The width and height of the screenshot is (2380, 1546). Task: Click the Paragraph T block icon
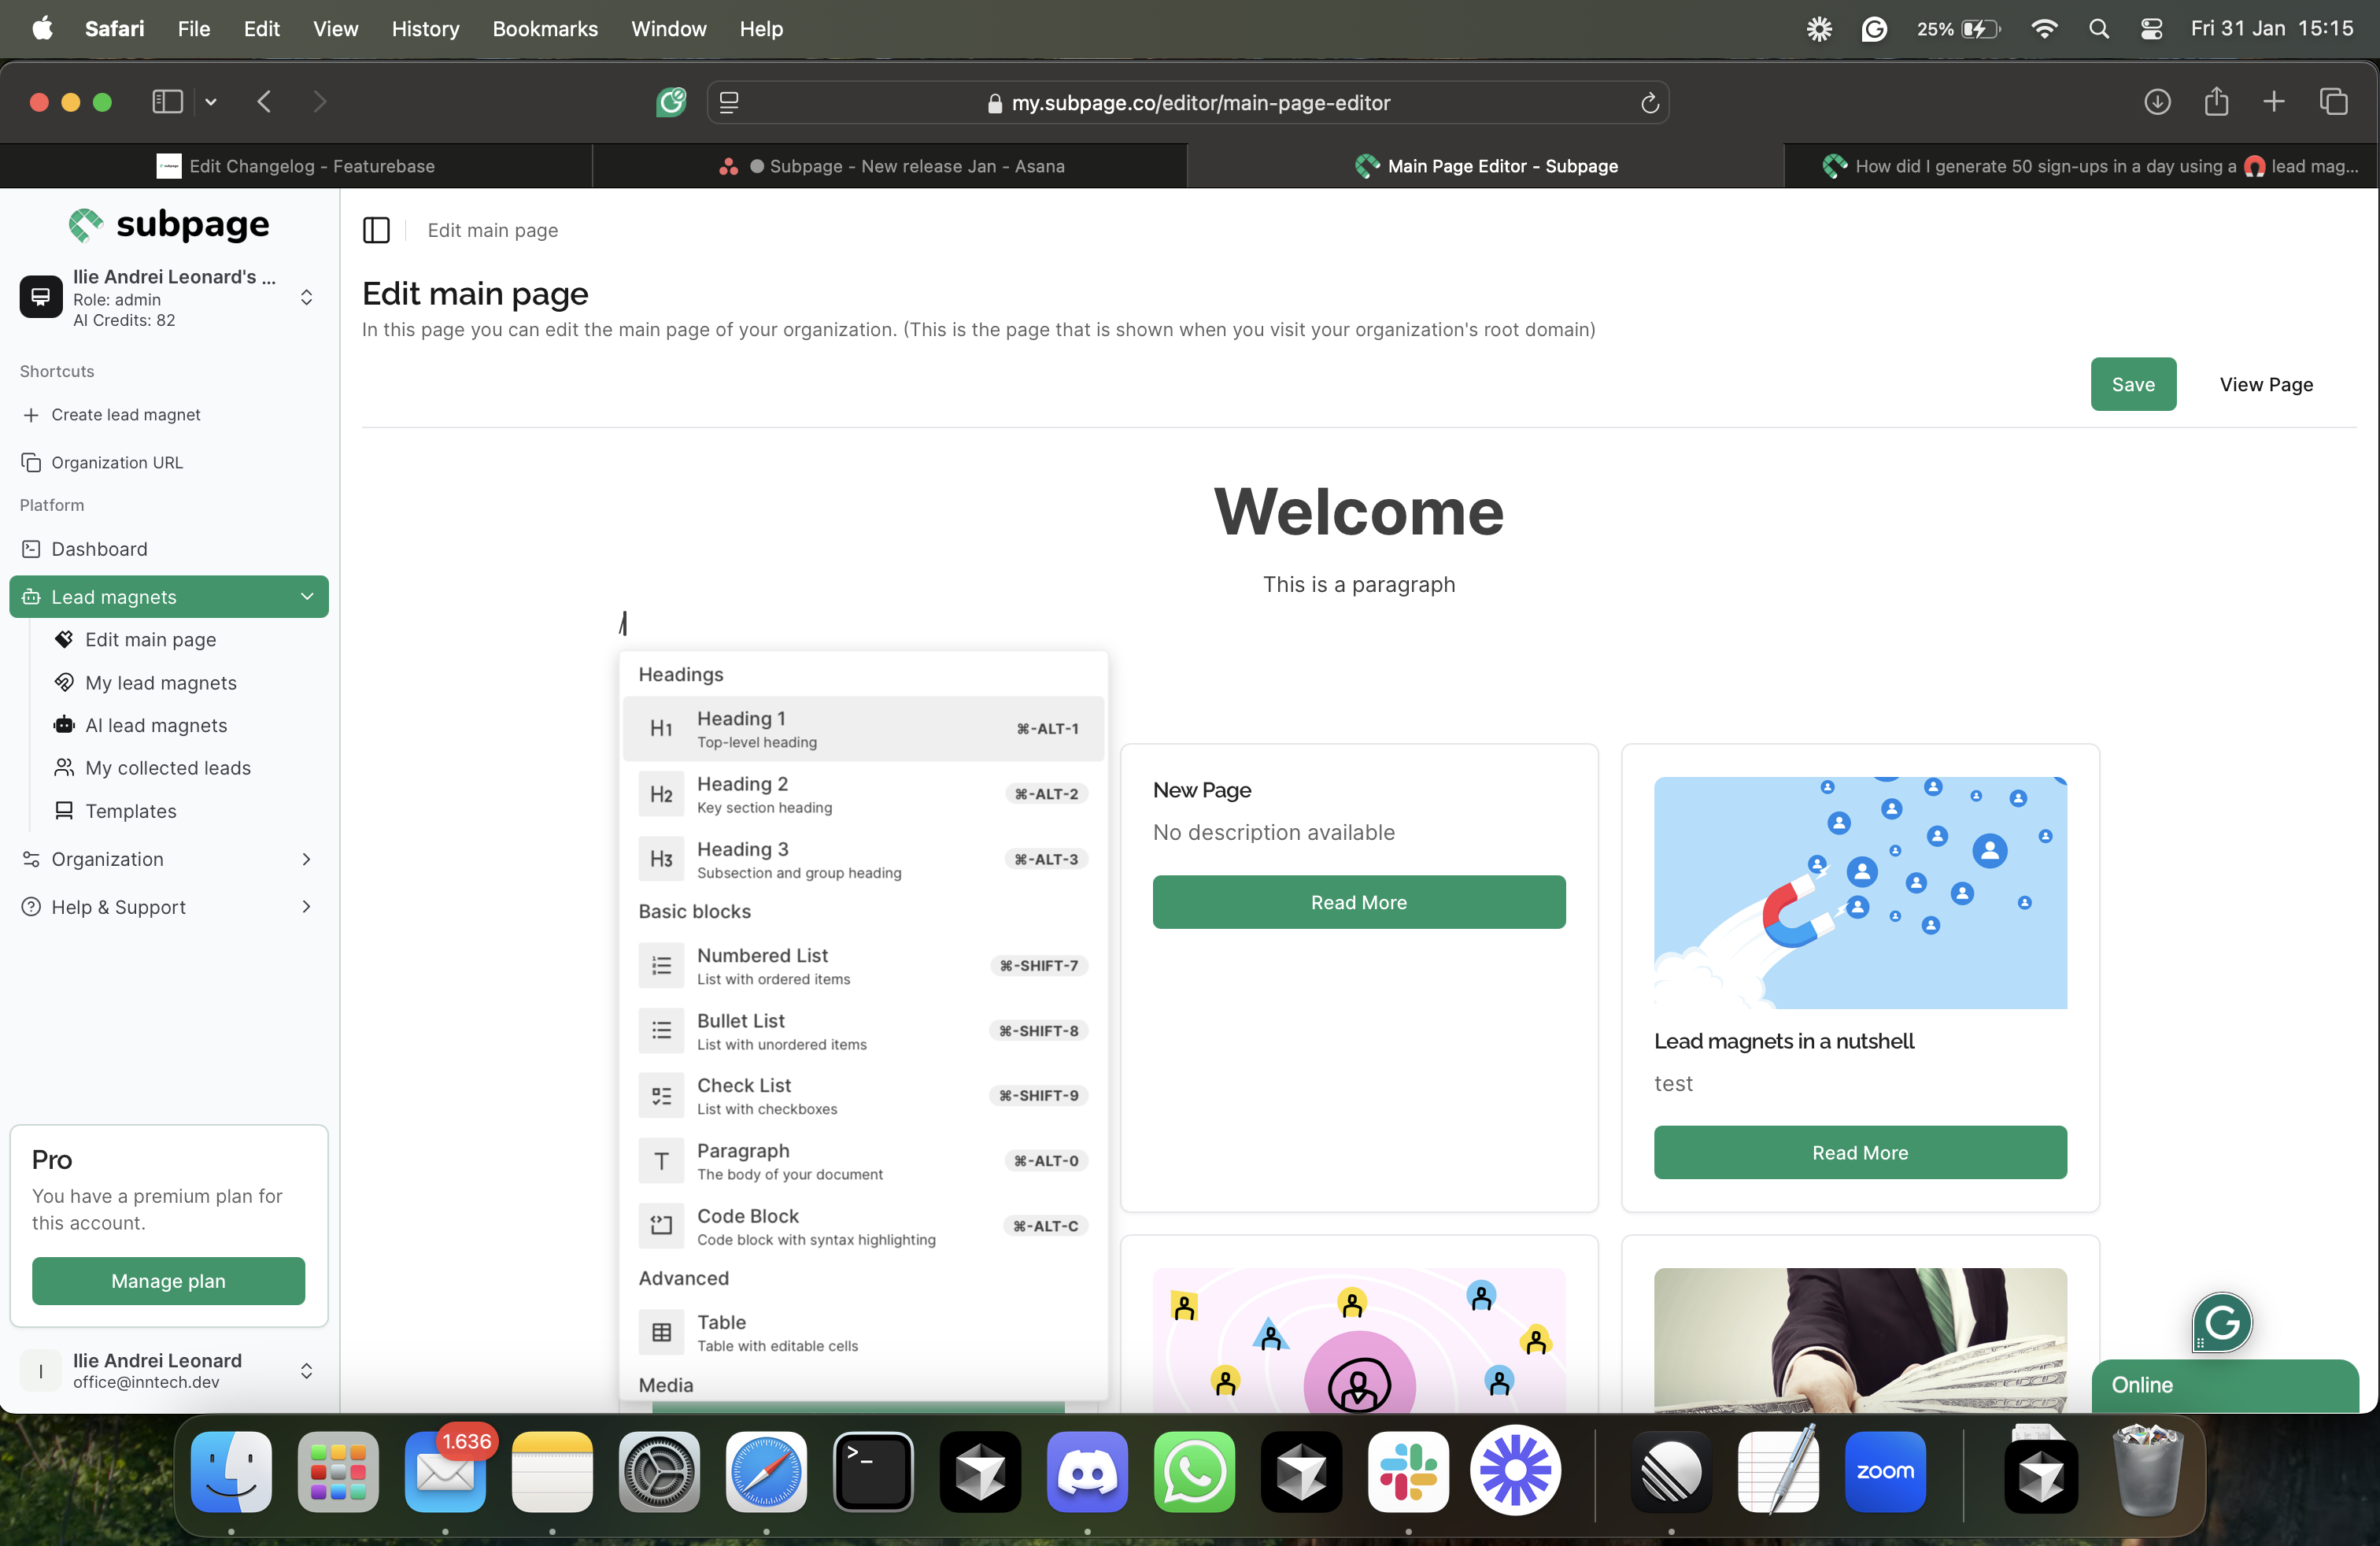[x=661, y=1161]
